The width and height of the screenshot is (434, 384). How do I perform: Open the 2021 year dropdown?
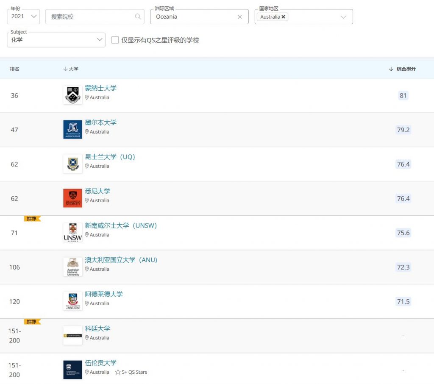(23, 17)
